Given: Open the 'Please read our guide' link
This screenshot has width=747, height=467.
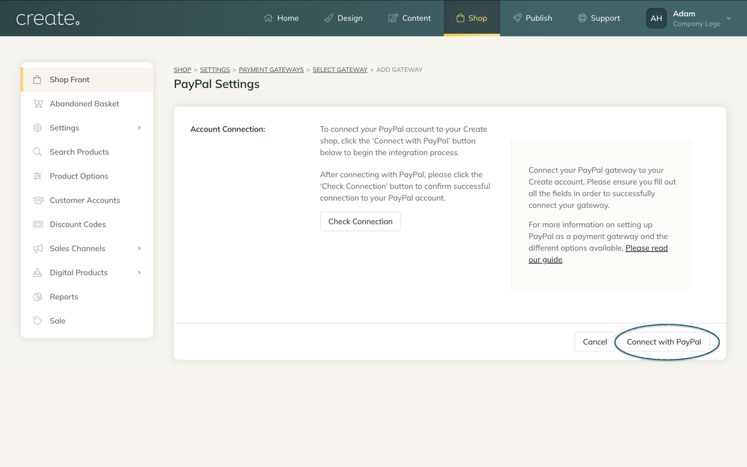Looking at the screenshot, I should pos(646,247).
